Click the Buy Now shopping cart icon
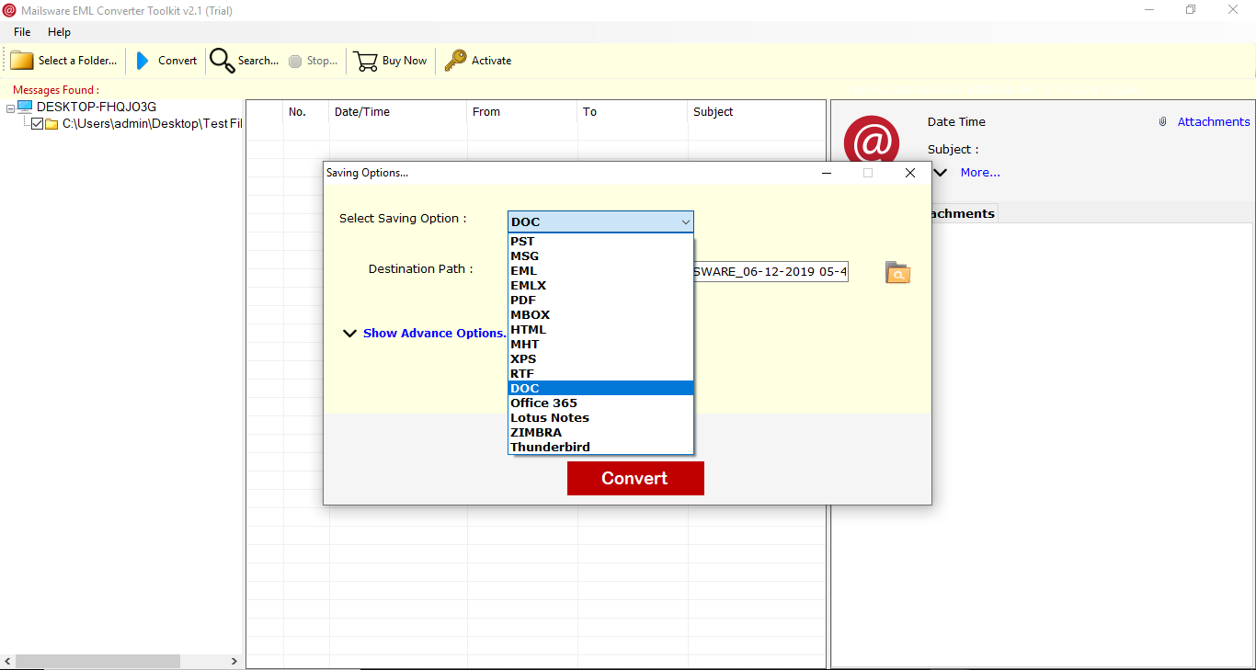 [366, 61]
